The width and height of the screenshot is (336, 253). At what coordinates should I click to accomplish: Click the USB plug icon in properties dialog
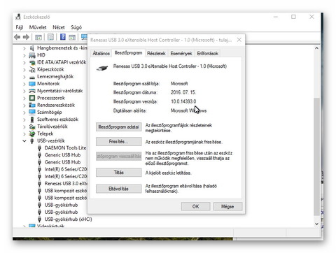(102, 68)
